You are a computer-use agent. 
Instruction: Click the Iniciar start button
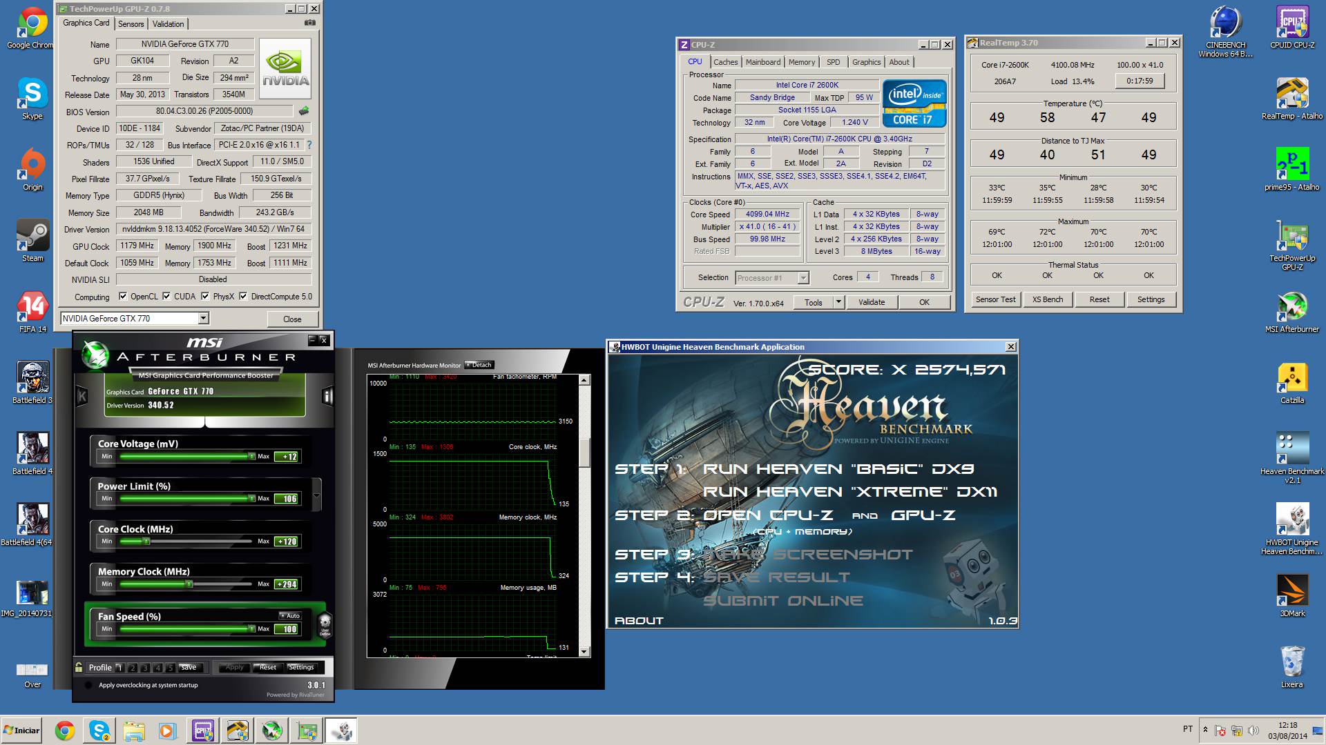(22, 731)
